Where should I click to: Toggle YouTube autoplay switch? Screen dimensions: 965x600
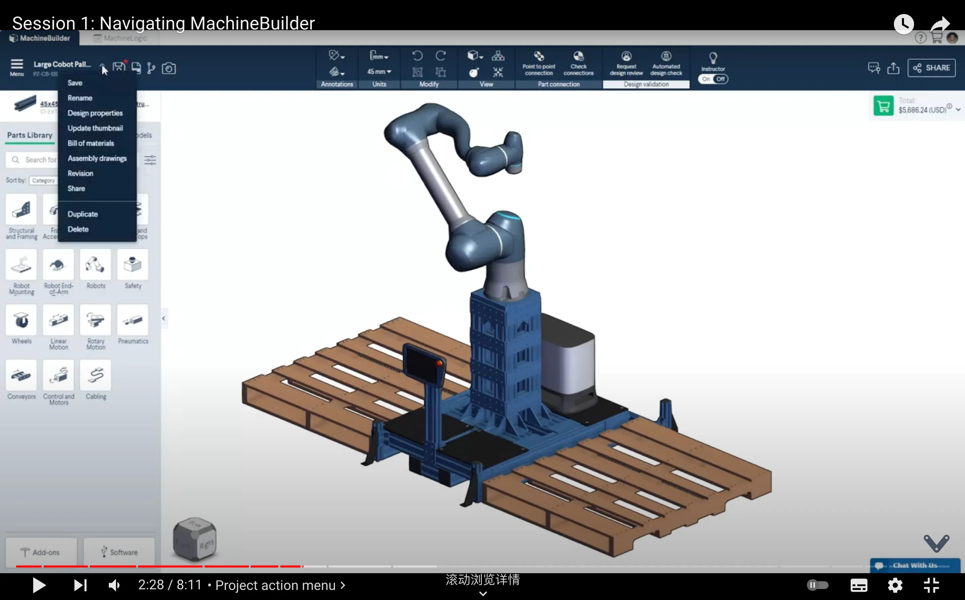click(x=818, y=585)
